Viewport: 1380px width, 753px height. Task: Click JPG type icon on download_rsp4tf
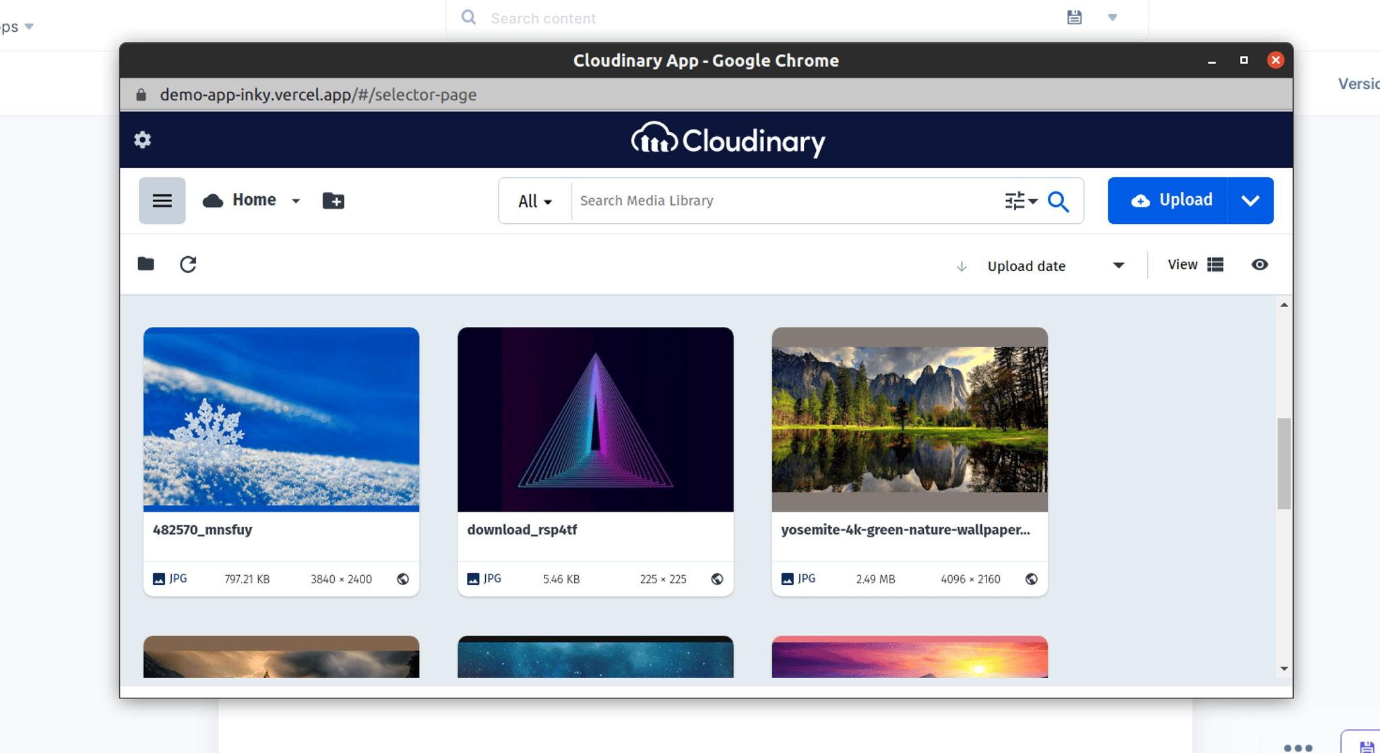473,579
